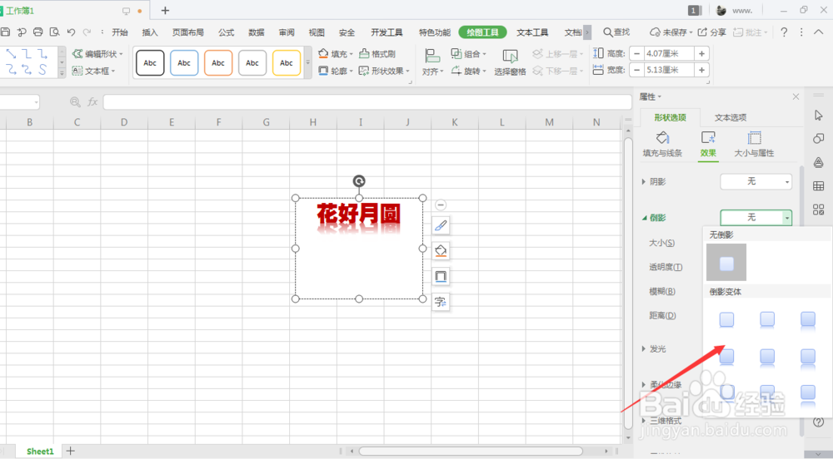
Task: Open the 轮廓 outline dropdown
Action: pos(335,71)
